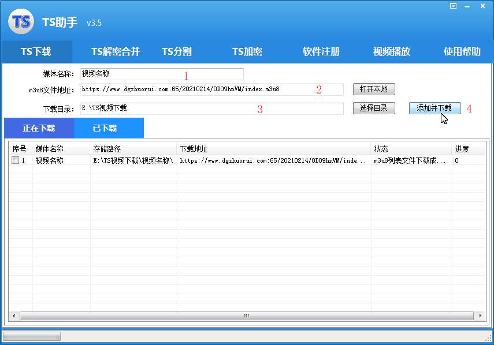Click the 添加并下载 button

point(434,108)
